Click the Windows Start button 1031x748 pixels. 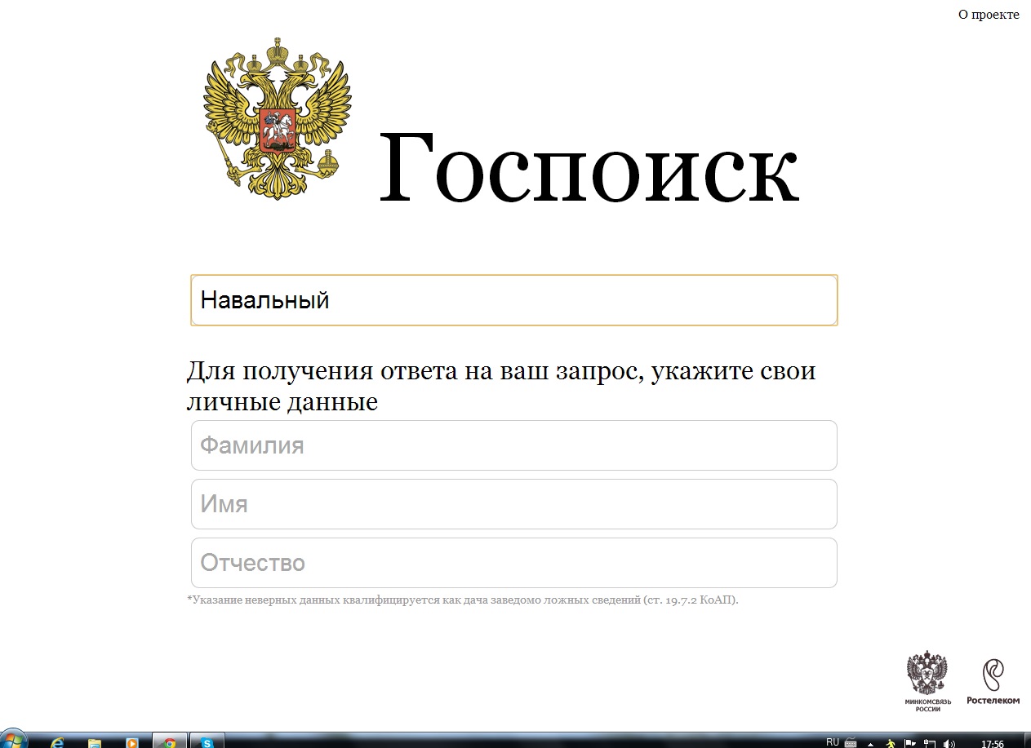pos(14,741)
